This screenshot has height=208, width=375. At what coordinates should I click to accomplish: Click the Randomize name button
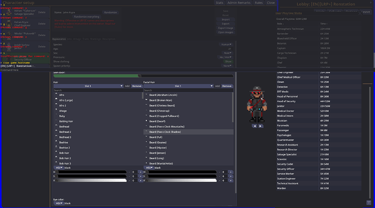point(110,12)
